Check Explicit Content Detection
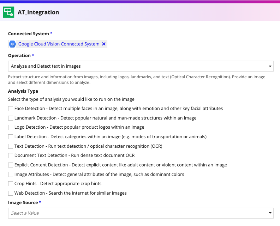280x226 pixels. pos(11,165)
